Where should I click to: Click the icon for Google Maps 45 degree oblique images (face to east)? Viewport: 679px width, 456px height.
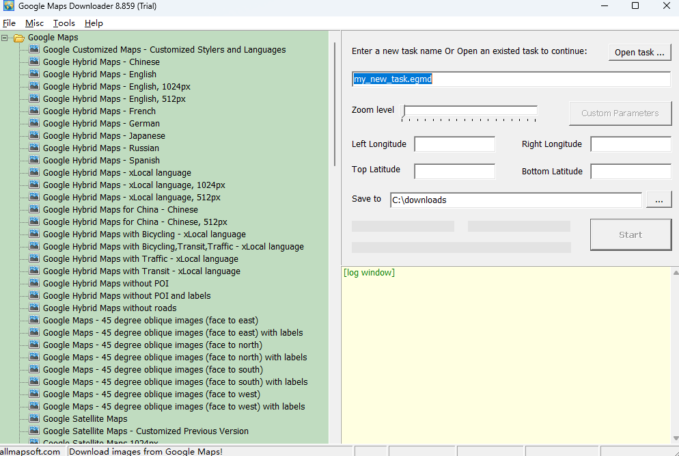tap(33, 320)
